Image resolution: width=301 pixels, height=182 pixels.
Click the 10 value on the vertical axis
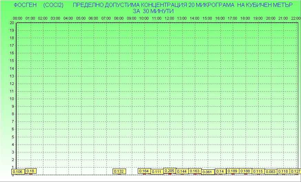pyautogui.click(x=12, y=99)
